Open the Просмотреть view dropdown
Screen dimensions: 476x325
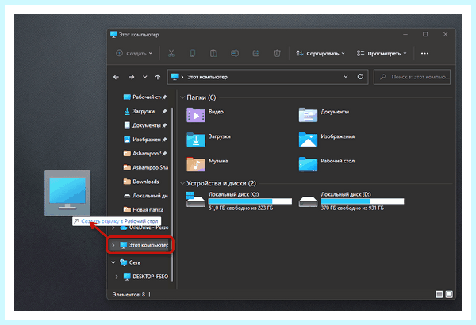(x=382, y=53)
